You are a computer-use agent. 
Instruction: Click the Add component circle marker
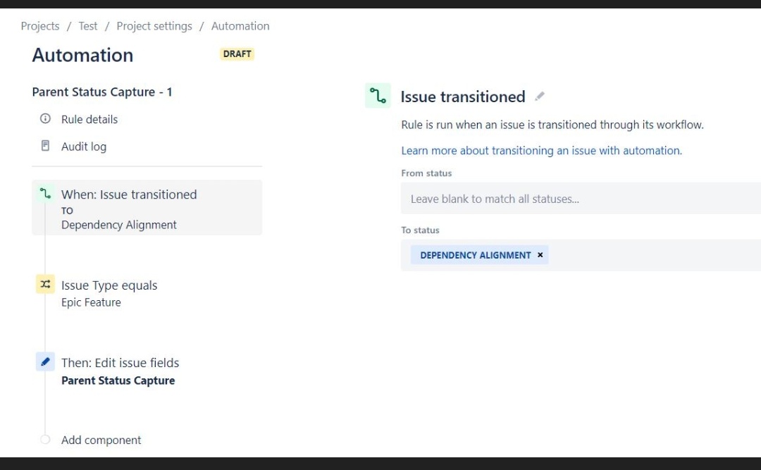click(x=45, y=440)
